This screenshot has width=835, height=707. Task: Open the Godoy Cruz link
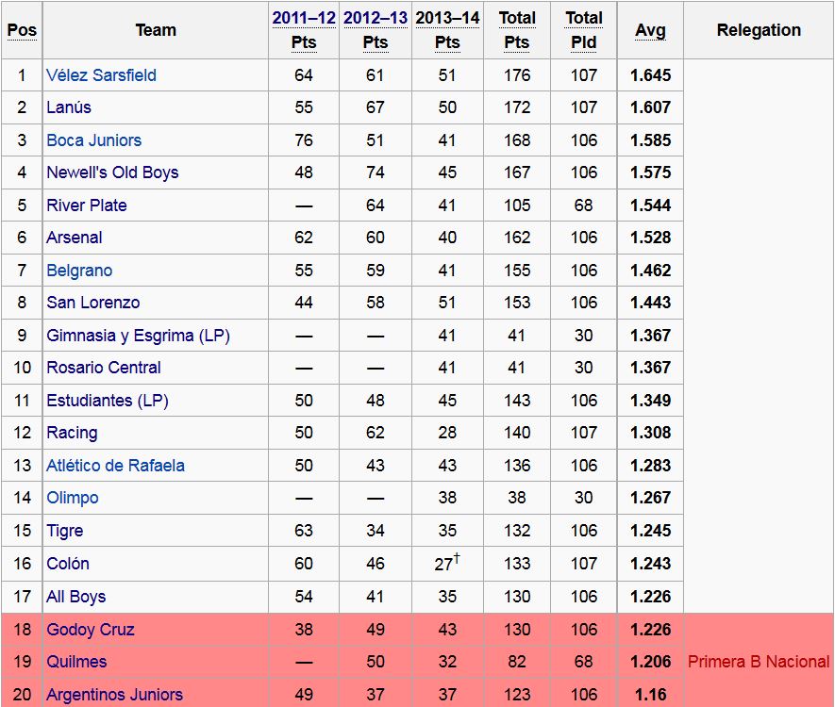(91, 630)
